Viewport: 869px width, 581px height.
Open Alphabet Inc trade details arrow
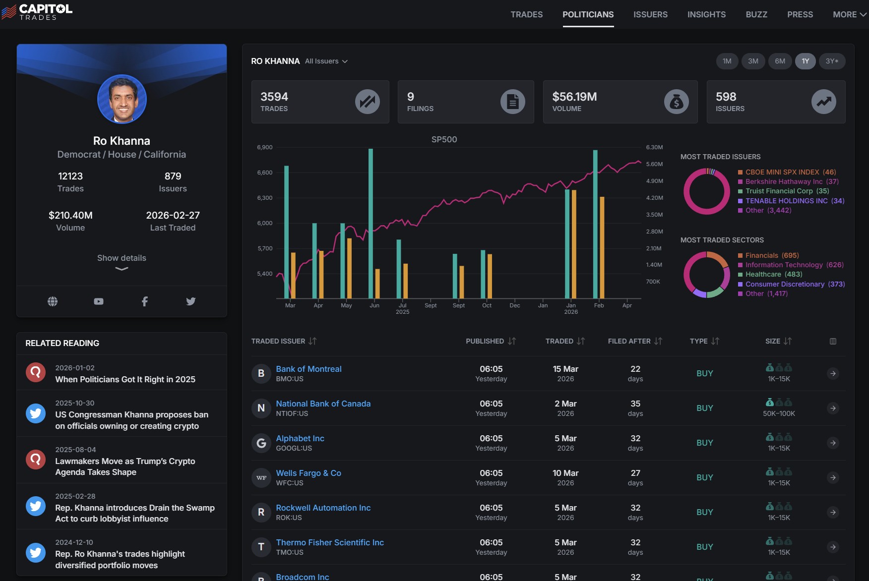833,443
